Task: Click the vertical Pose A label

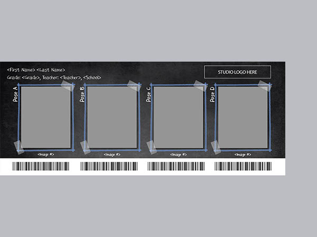Action: 15,94
